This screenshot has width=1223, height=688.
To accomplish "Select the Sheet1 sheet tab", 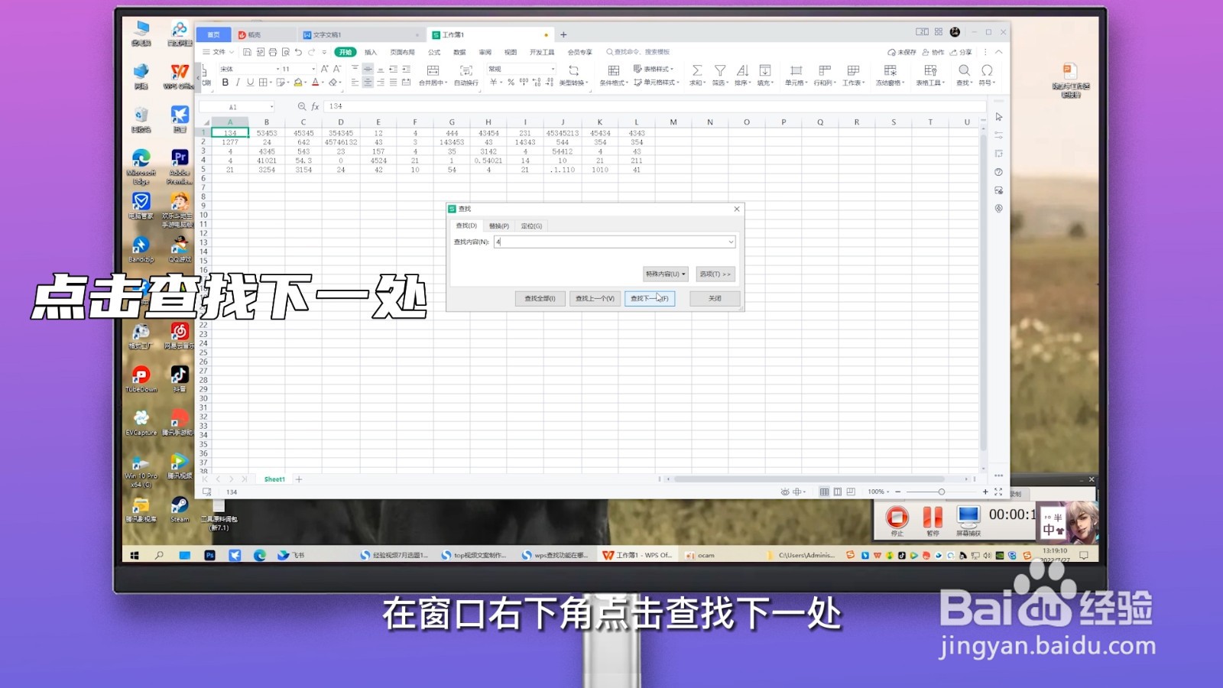I will pyautogui.click(x=274, y=479).
